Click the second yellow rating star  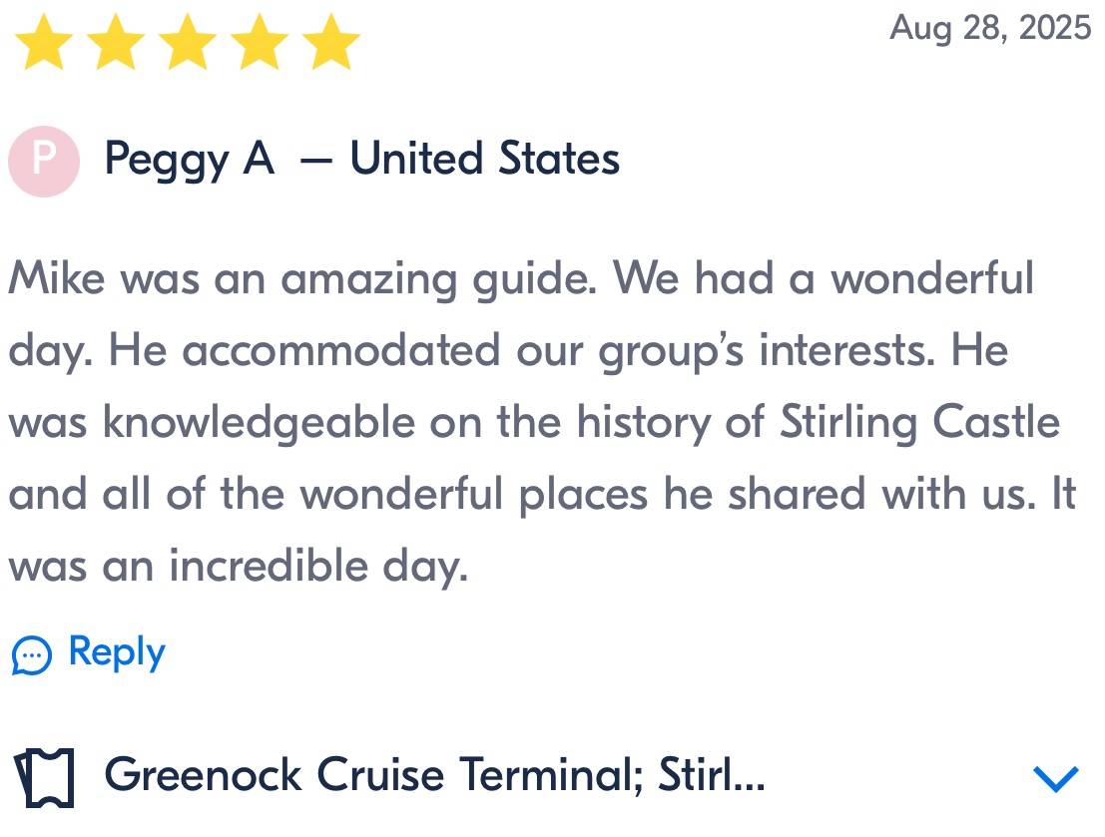click(x=116, y=45)
